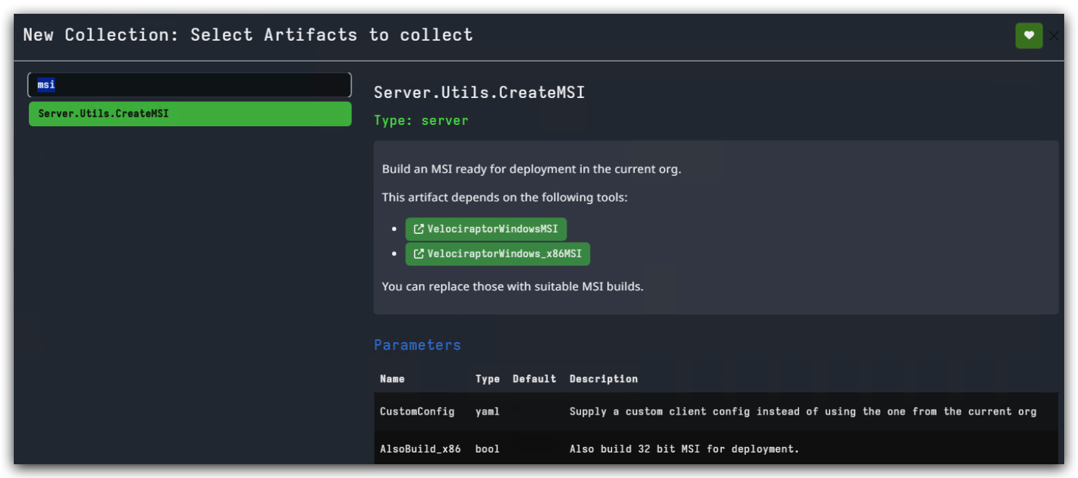Click the AlsoBuild_x86 parameter name
The width and height of the screenshot is (1078, 478).
click(420, 449)
